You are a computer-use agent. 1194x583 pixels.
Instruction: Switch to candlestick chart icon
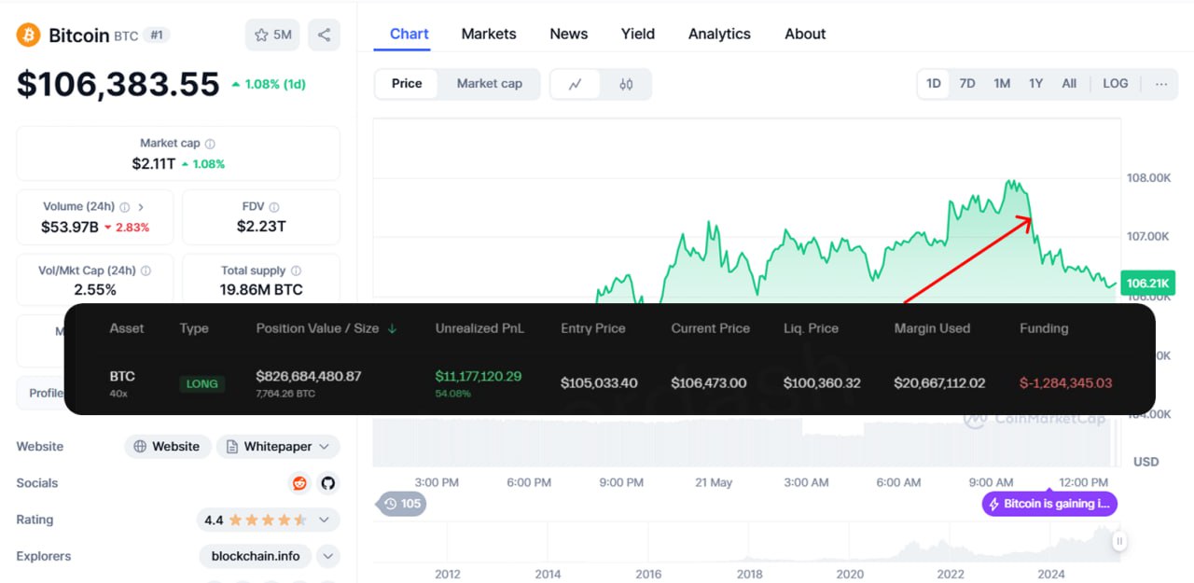[626, 84]
